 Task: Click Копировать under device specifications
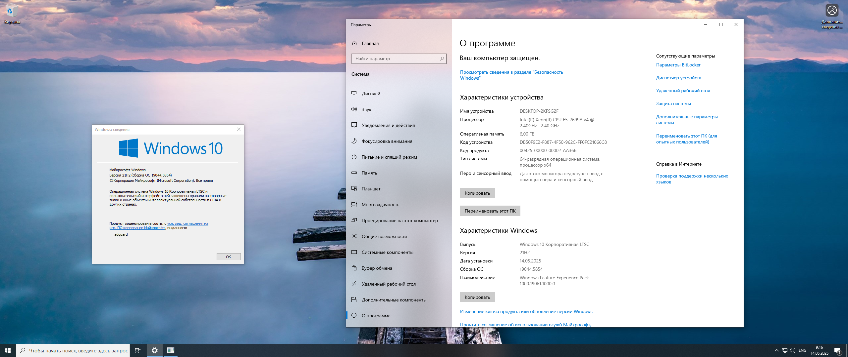pyautogui.click(x=477, y=193)
